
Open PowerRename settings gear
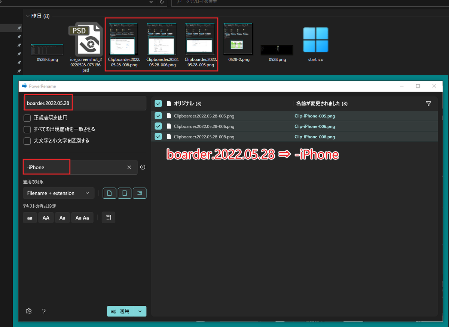[28, 311]
